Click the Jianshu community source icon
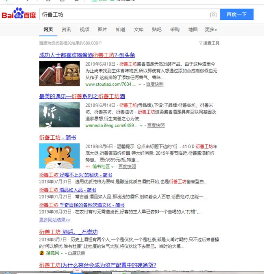The width and height of the screenshot is (264, 274). coord(88,167)
